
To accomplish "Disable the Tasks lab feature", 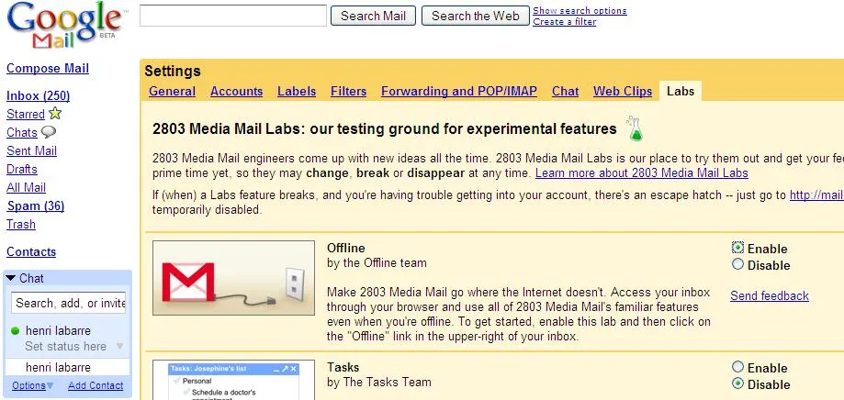I will 737,383.
